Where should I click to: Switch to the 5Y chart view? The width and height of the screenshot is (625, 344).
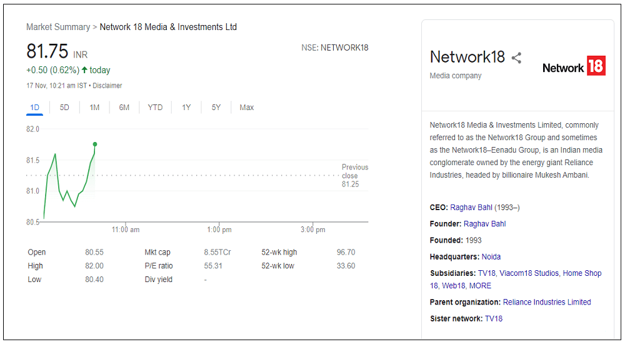[216, 108]
